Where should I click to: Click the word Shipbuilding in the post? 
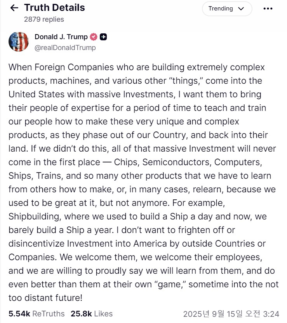pyautogui.click(x=35, y=217)
